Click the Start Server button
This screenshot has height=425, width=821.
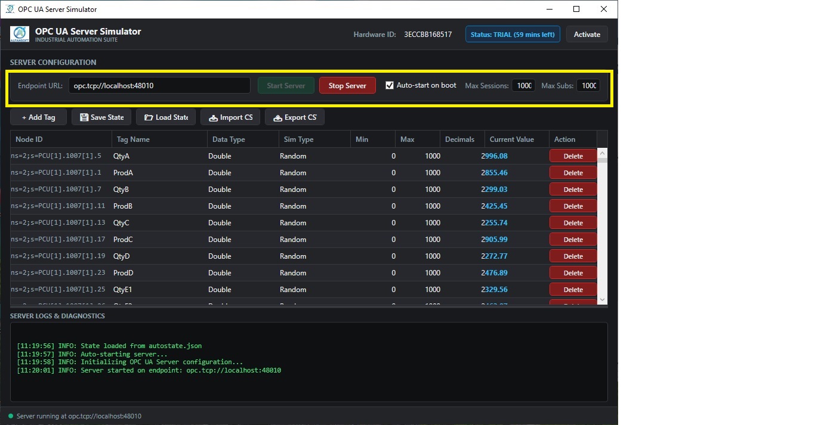(286, 85)
